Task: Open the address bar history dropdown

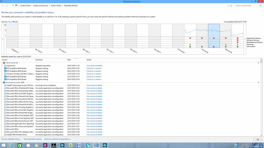Action: pos(228,6)
